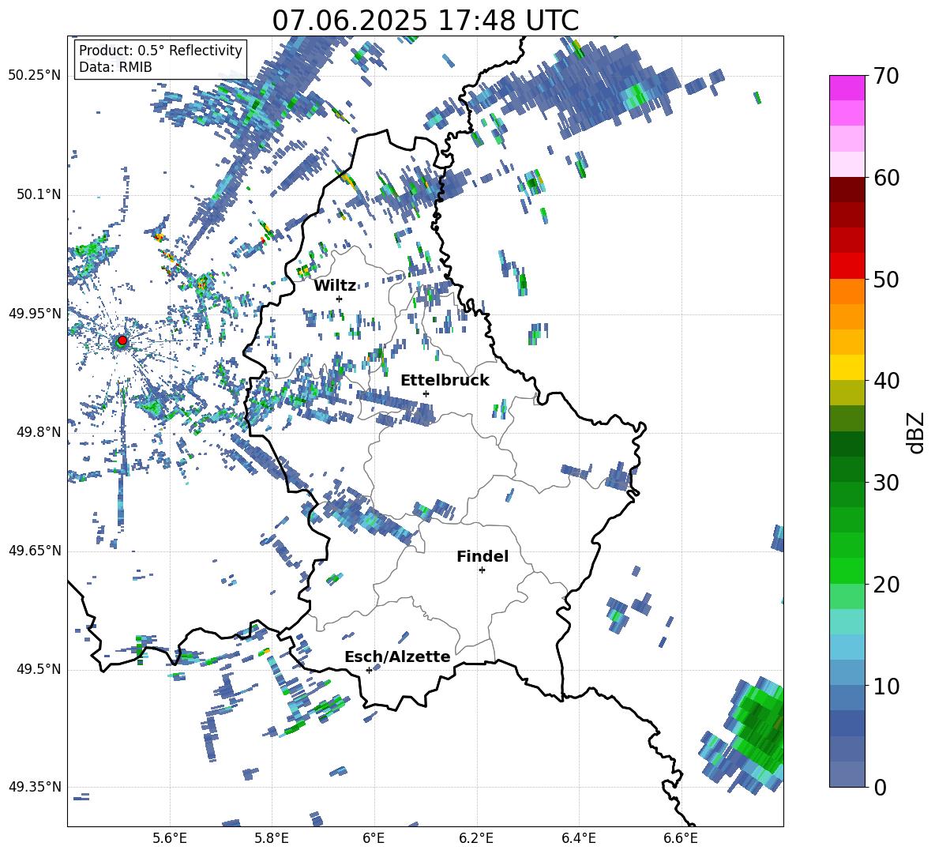Select the Findel city label
This screenshot has height=854, width=935.
pyautogui.click(x=483, y=556)
